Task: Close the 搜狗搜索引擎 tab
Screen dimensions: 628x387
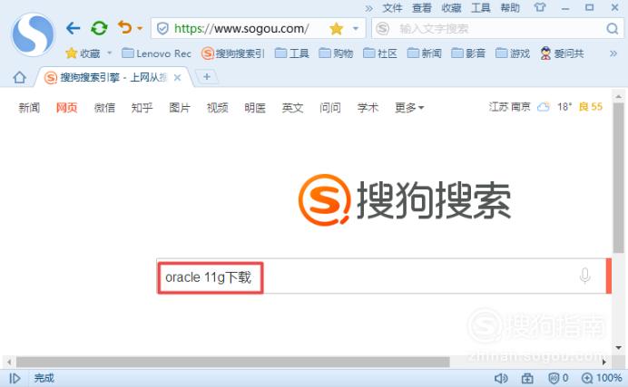Action: 177,78
